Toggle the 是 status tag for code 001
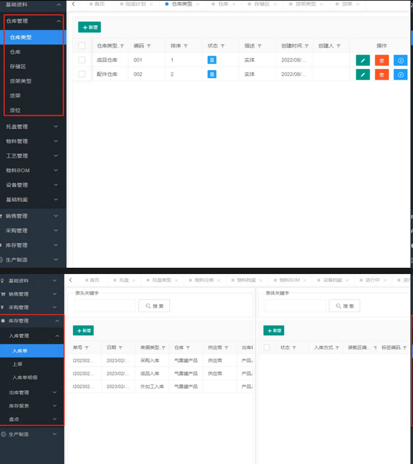Image resolution: width=413 pixels, height=464 pixels. click(x=212, y=60)
